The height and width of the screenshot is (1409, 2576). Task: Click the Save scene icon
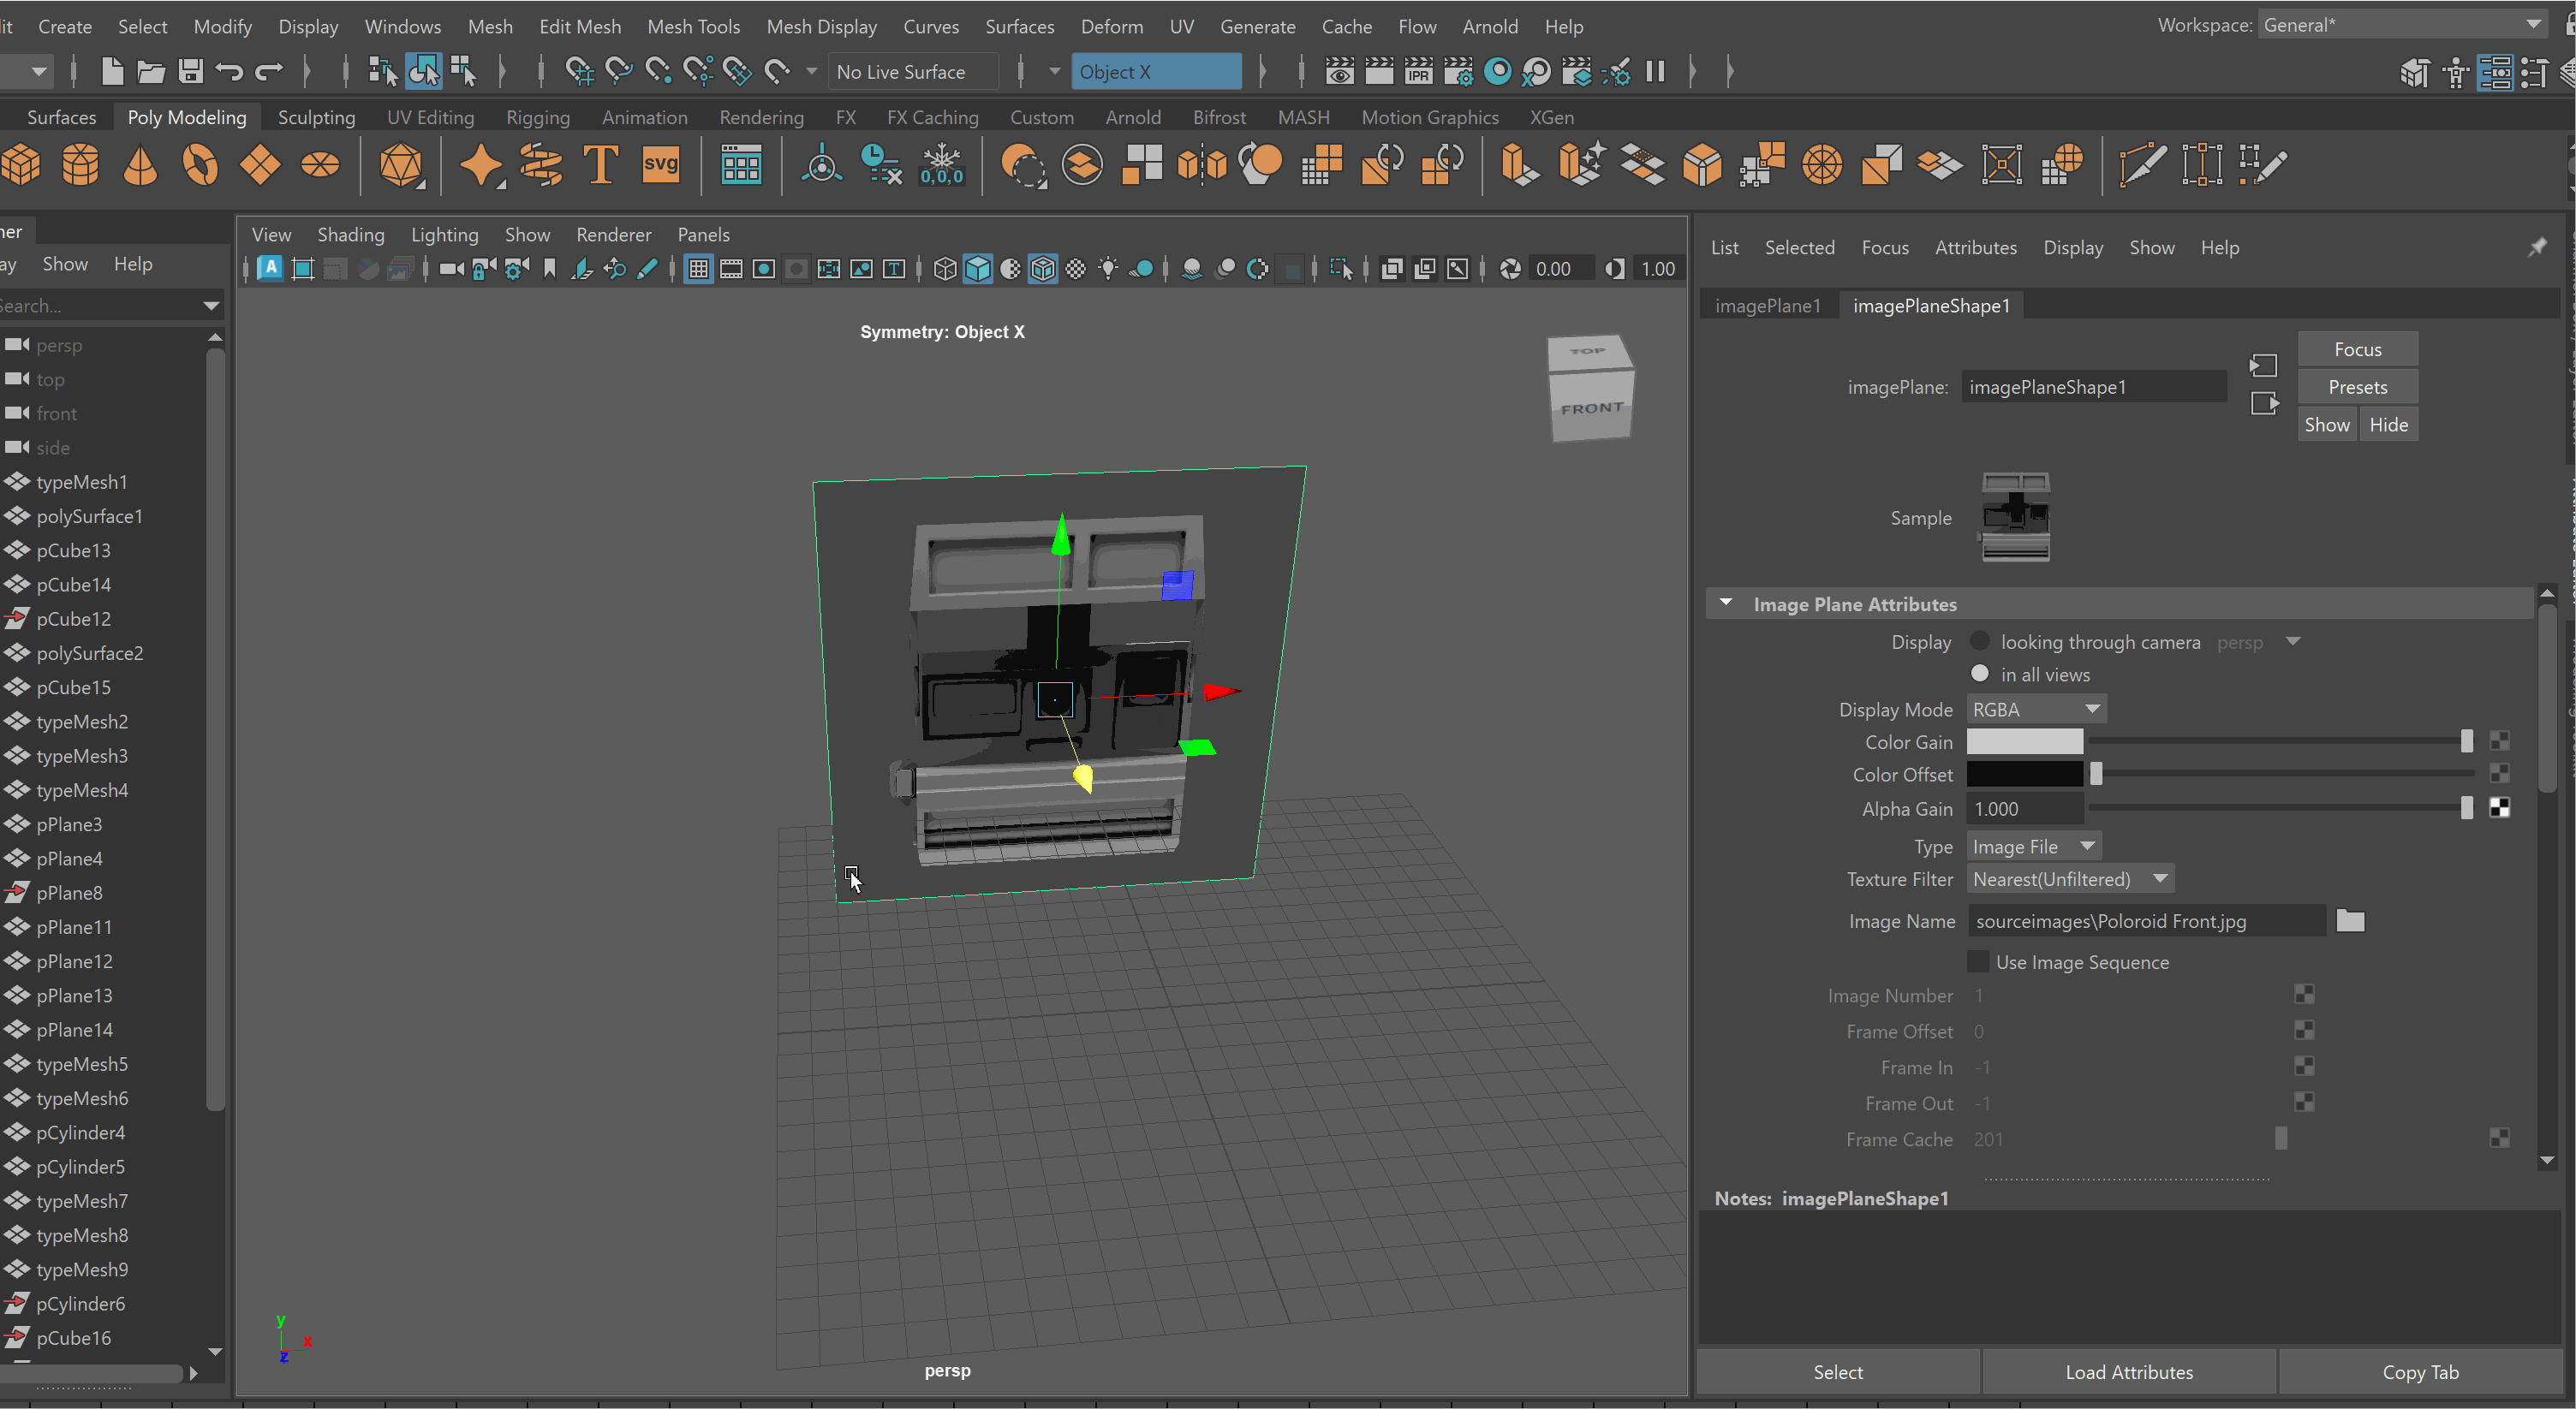coord(190,71)
